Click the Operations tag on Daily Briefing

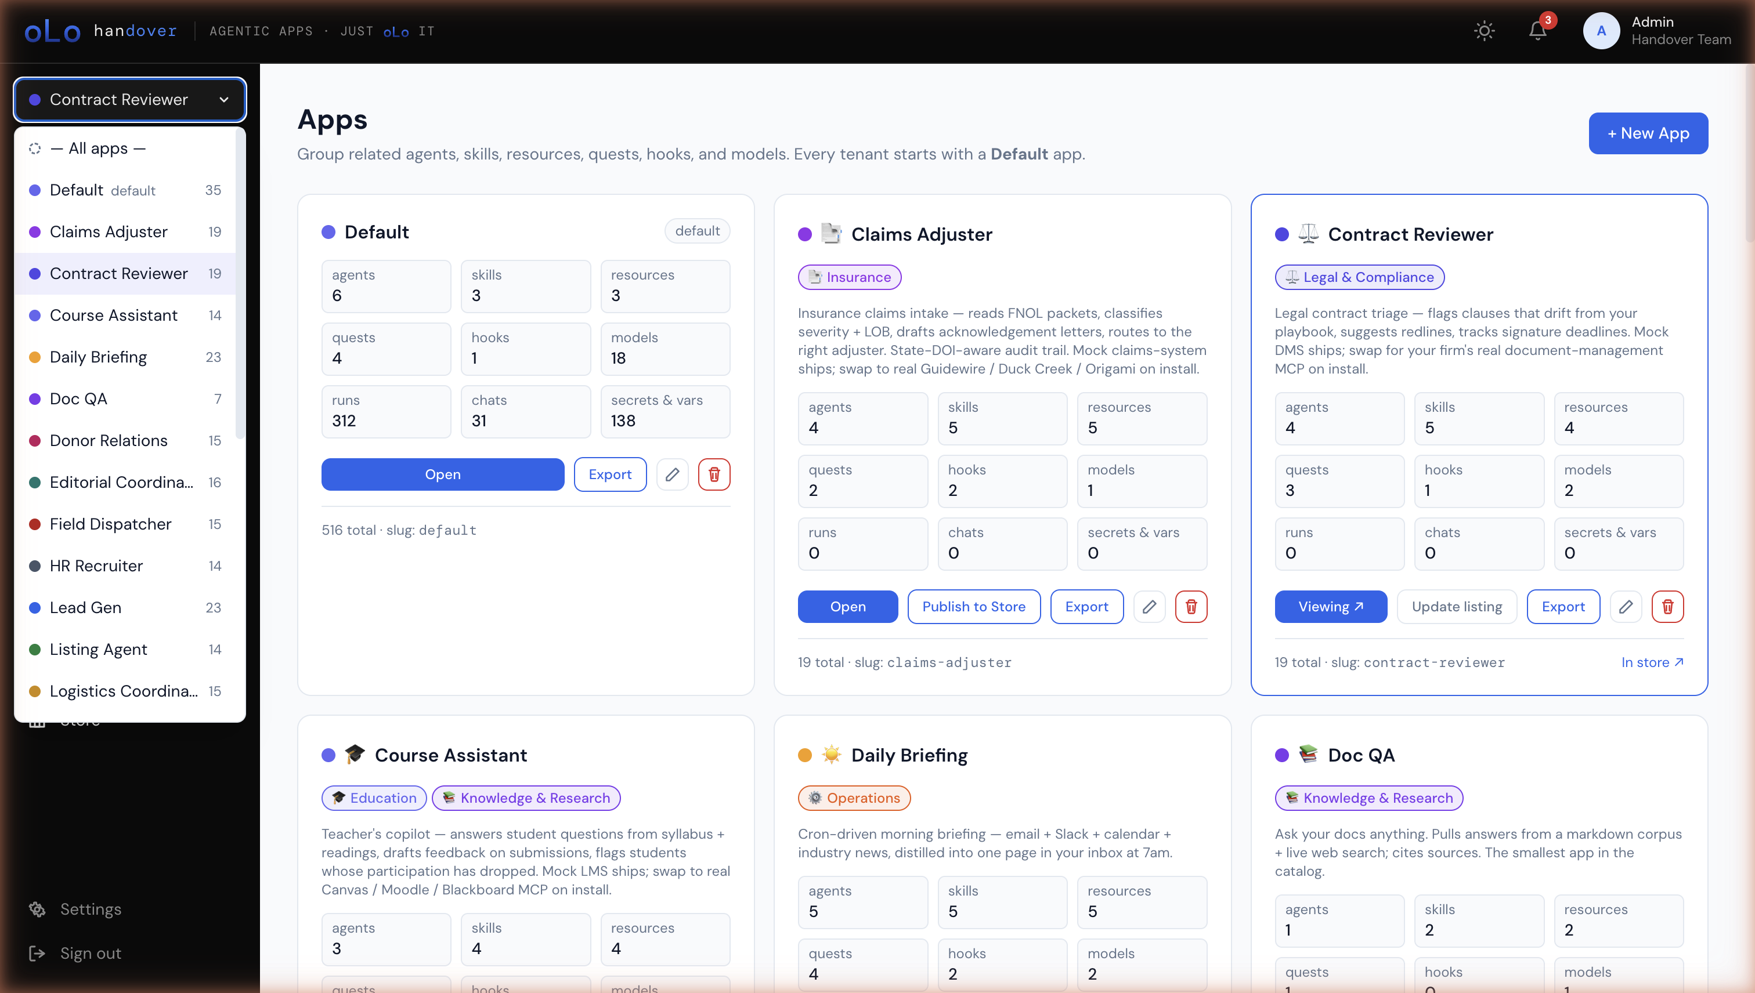[854, 798]
